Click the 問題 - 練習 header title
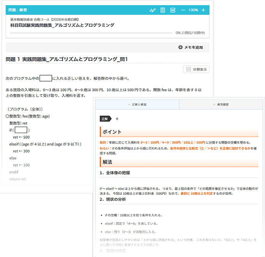The image size is (265, 257). click(x=20, y=10)
